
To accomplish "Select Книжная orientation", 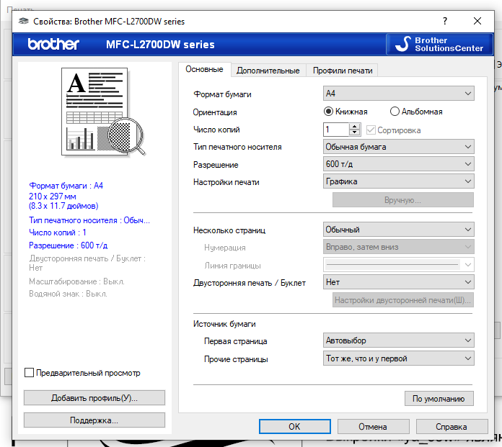I will (x=345, y=112).
